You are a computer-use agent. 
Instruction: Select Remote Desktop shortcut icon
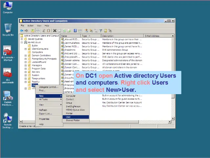click(x=8, y=121)
